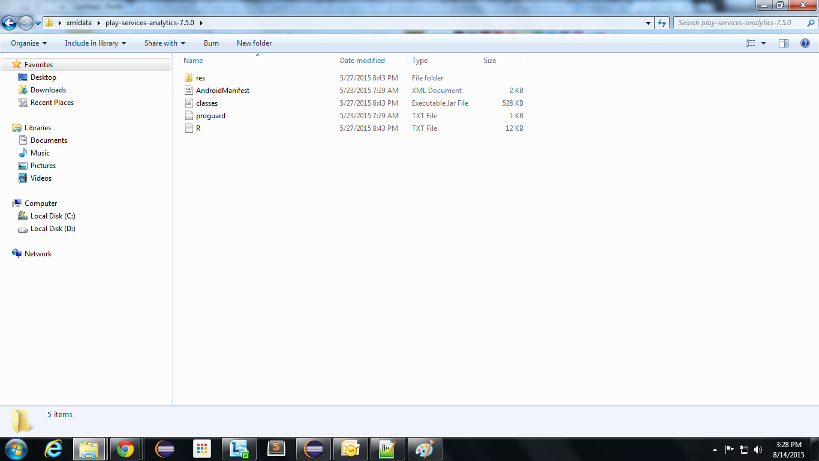Image resolution: width=819 pixels, height=461 pixels.
Task: Open the Organize menu
Action: tap(29, 43)
